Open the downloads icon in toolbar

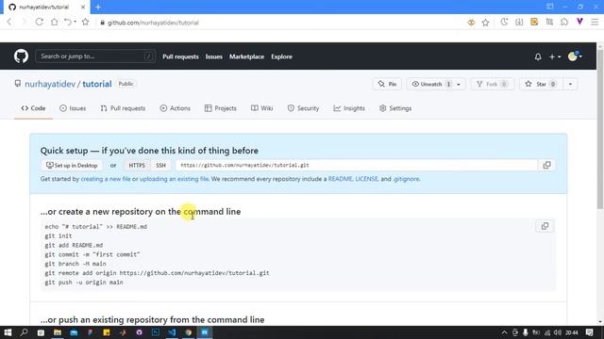(519, 23)
